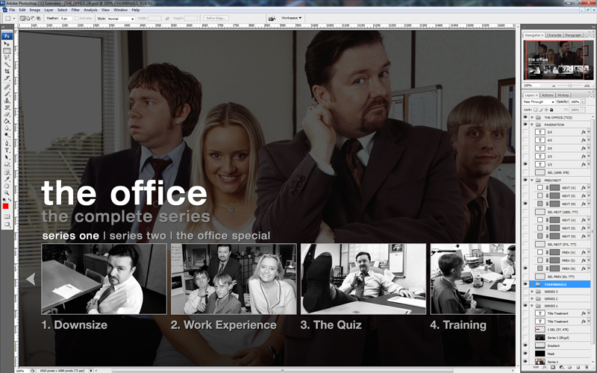Select the Eyedropper tool
Screen dimensions: 597x373
pyautogui.click(x=7, y=178)
